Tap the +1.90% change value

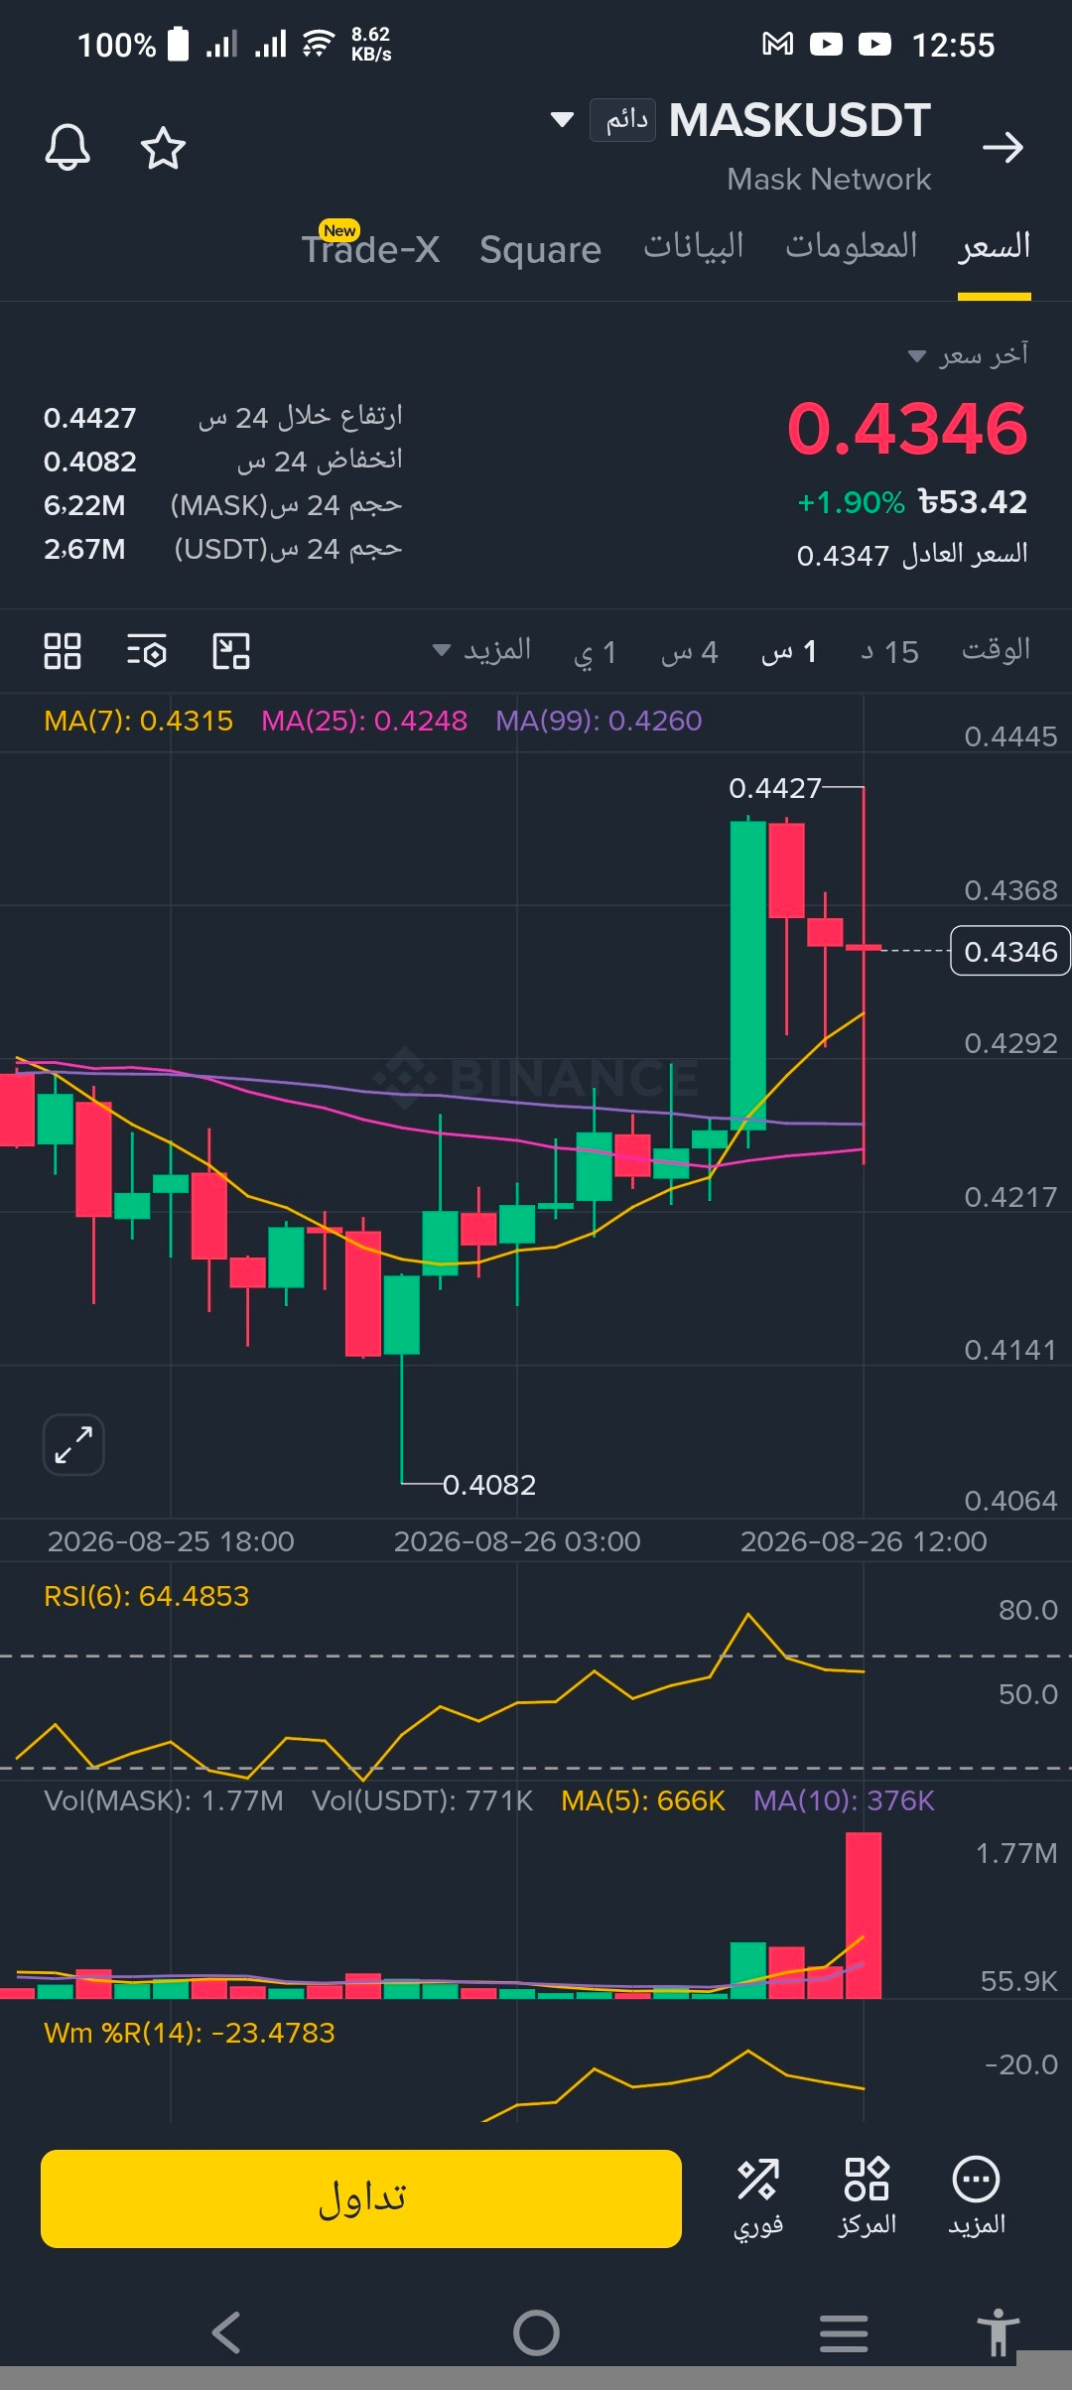(x=852, y=502)
